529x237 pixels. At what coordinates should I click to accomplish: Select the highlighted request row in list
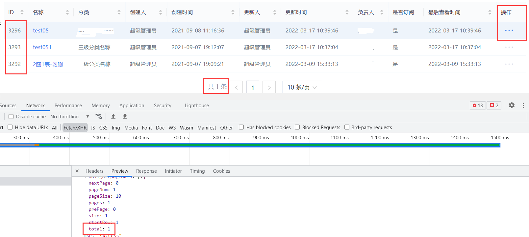pos(35,181)
